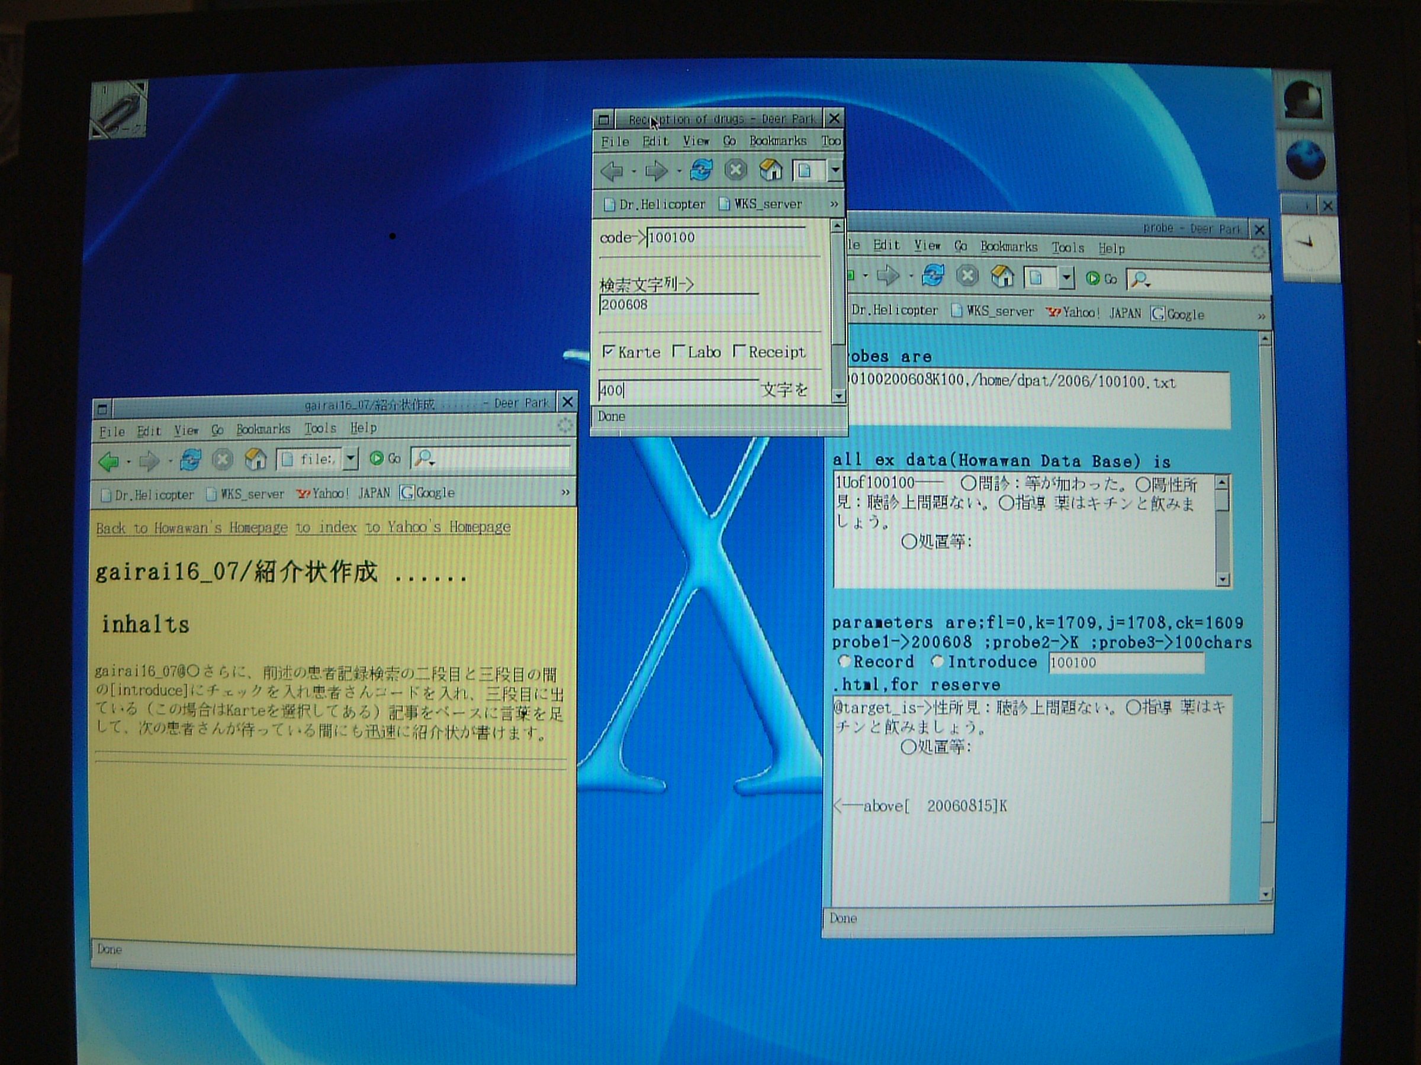Enable the Receipt checkbox
Viewport: 1421px width, 1065px height.
click(x=739, y=351)
